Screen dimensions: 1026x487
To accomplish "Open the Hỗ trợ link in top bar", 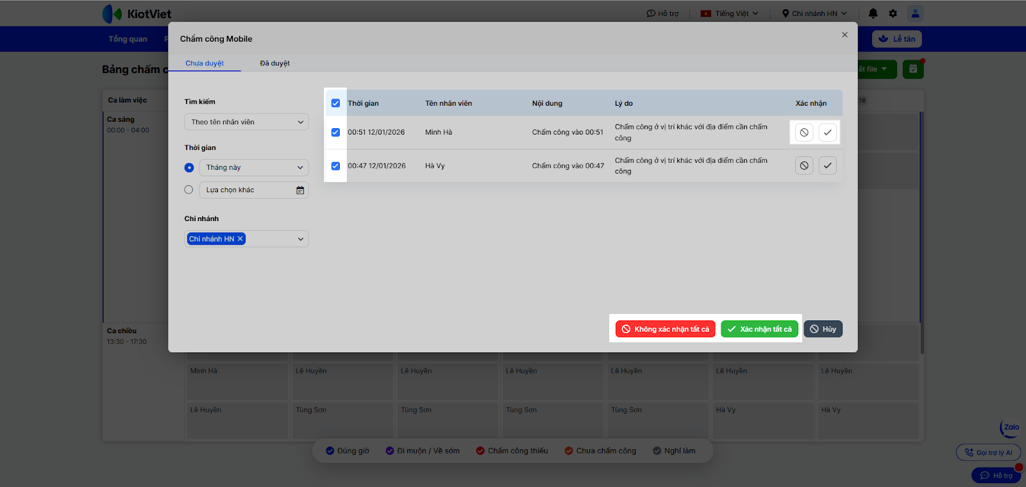I will [662, 13].
